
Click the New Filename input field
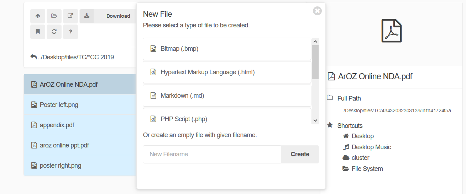(212, 154)
